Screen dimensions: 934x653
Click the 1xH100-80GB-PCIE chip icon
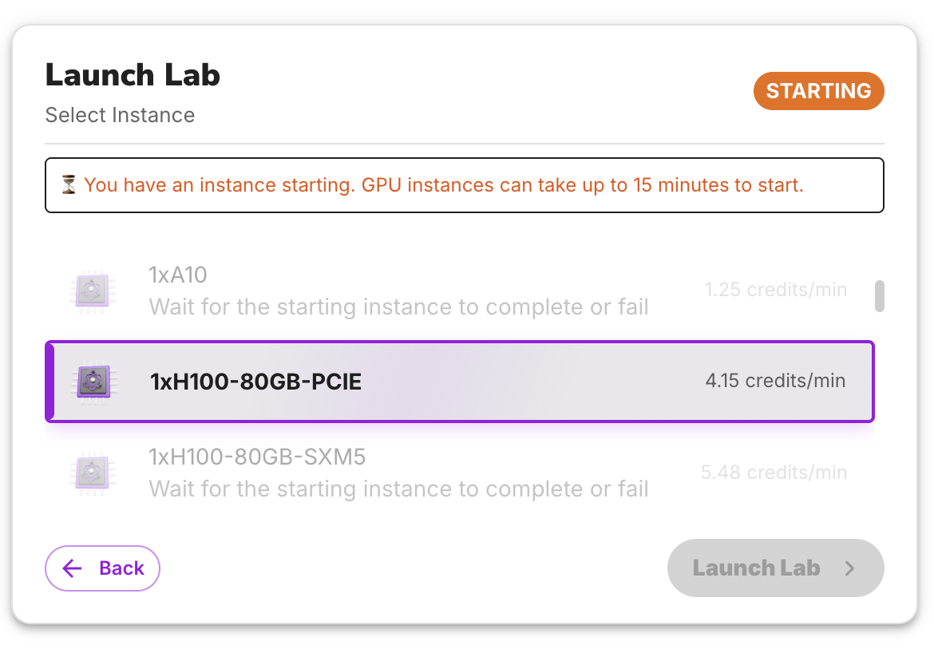[x=93, y=382]
